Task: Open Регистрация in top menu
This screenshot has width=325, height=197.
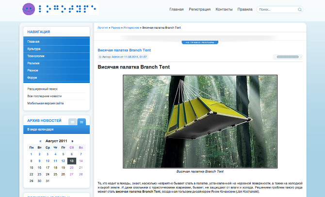Action: [x=199, y=9]
